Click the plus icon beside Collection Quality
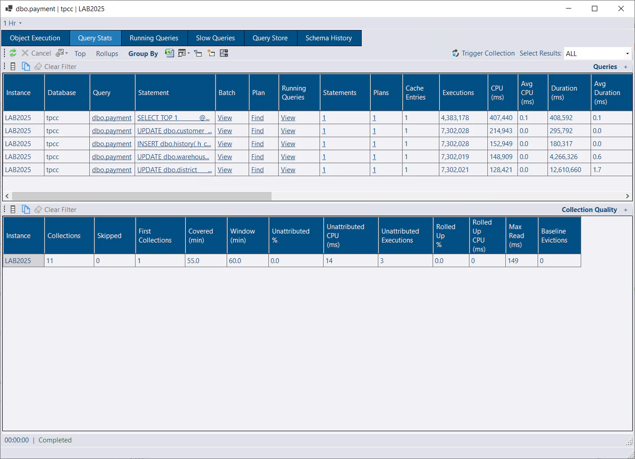The height and width of the screenshot is (459, 635). pos(626,210)
